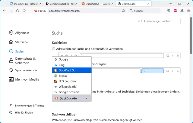Close the Die Schweizer Plattform tab

[40, 4]
